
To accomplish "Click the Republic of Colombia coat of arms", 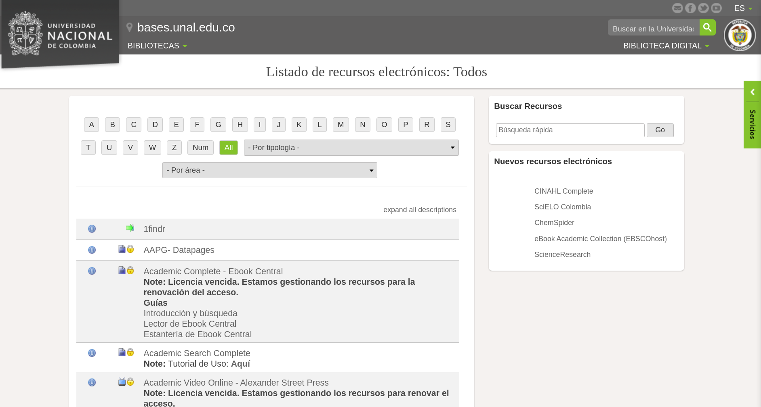I will coord(740,35).
